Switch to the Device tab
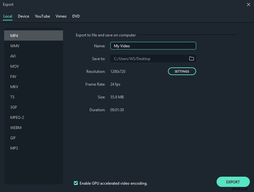The image size is (254, 192). tap(24, 16)
